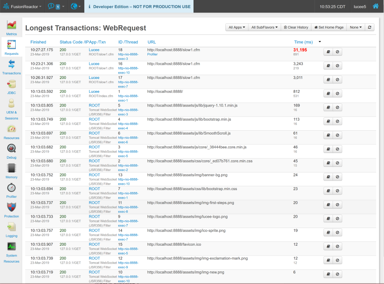This screenshot has width=384, height=284.
Task: Open details icon for favicon.ico row
Action: click(328, 246)
